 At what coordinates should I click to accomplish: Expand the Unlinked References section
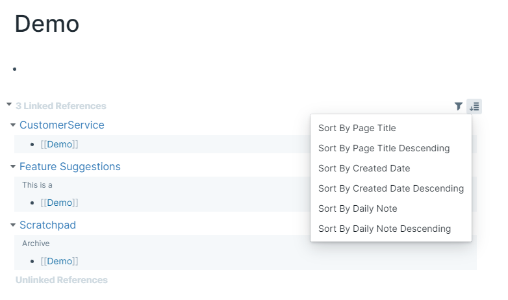tap(62, 280)
